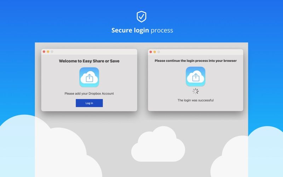Close the Welcome to Easy Share window

[x=44, y=52]
